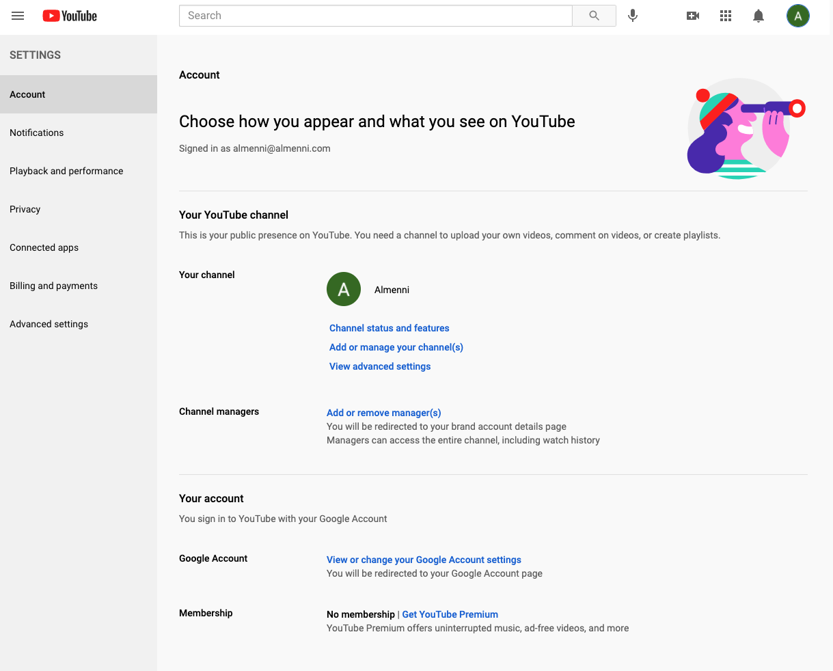The width and height of the screenshot is (833, 671).
Task: Click the 'Your YouTube channel' heading
Action: tap(234, 215)
